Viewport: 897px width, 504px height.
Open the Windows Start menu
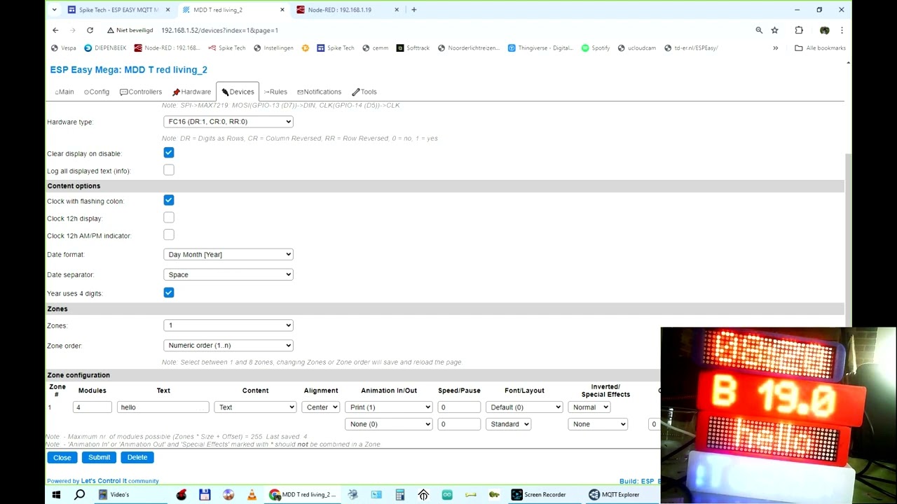tap(56, 495)
